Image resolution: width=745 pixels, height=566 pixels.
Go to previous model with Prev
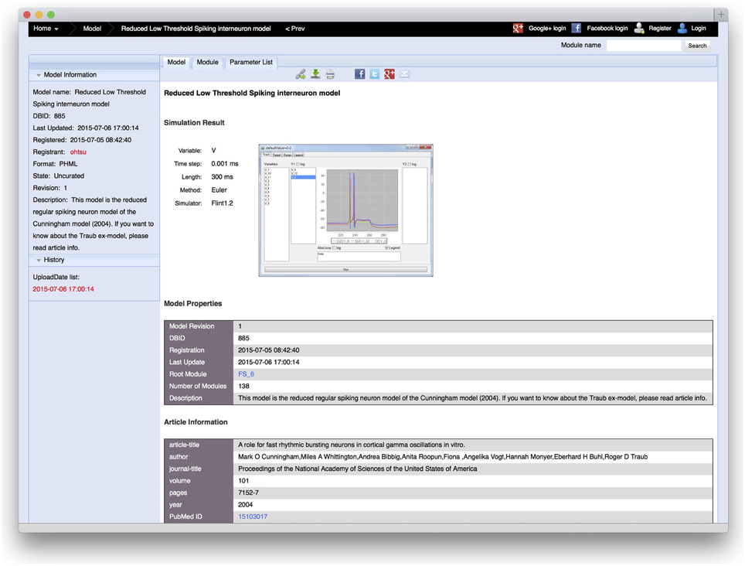[x=295, y=29]
